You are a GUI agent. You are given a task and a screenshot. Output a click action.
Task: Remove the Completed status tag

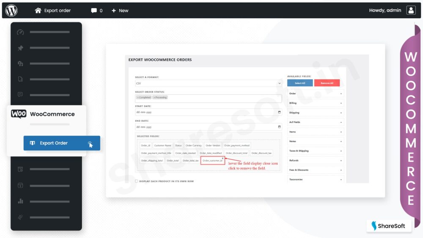137,97
